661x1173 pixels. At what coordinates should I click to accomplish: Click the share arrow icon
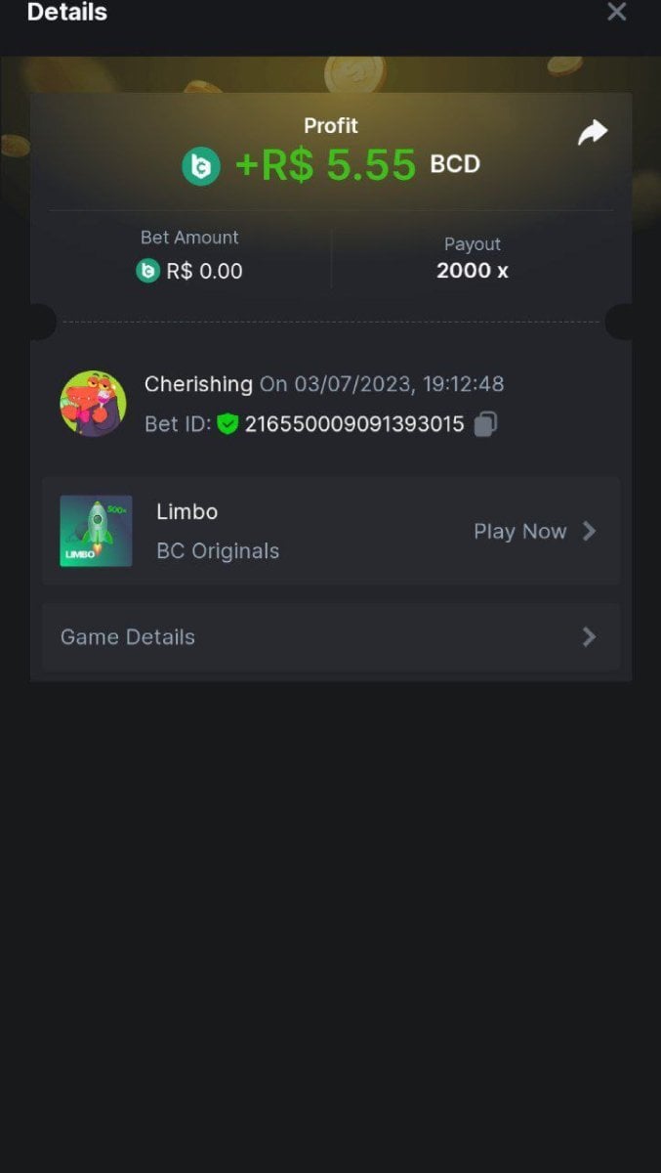coord(593,133)
